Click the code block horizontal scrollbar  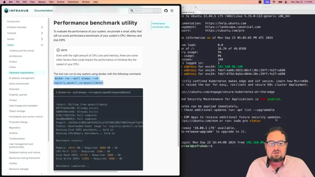tap(86, 171)
